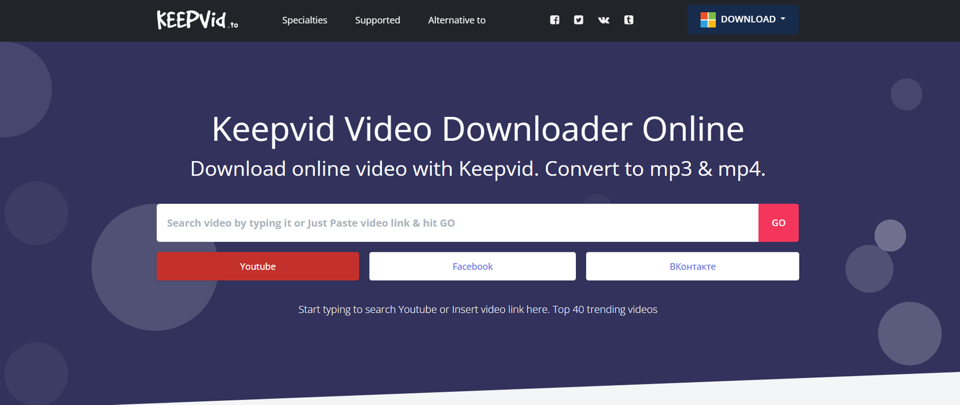Open the Twitter social icon
Image resolution: width=960 pixels, height=405 pixels.
pos(578,20)
